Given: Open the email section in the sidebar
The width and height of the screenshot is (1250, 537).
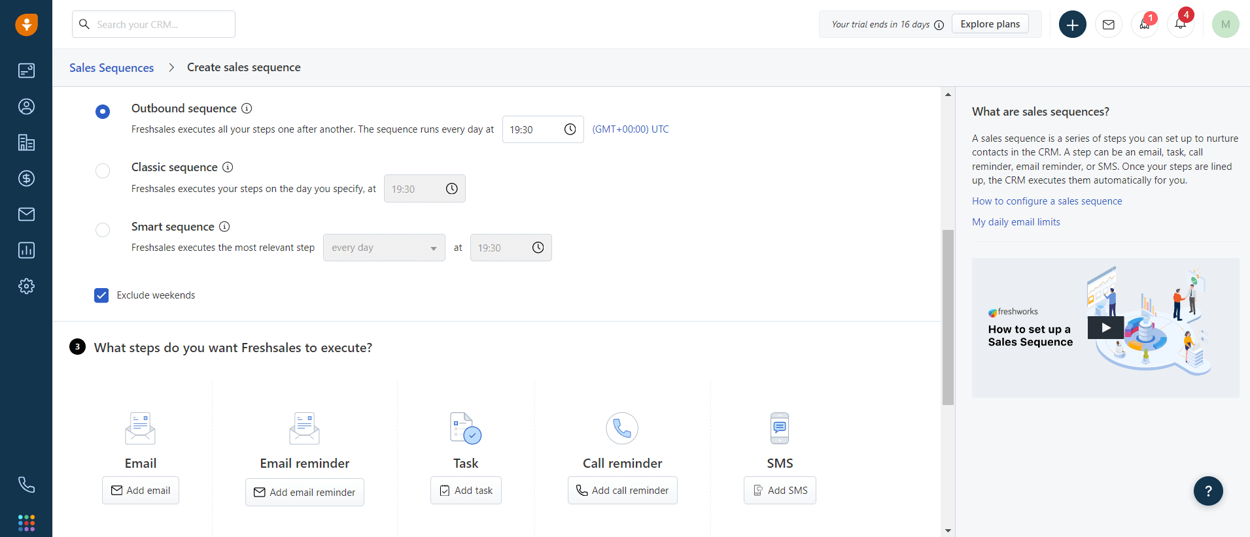Looking at the screenshot, I should (x=26, y=214).
